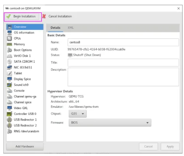Click the Add Hardware button
This screenshot has height=156, width=184.
25,146
